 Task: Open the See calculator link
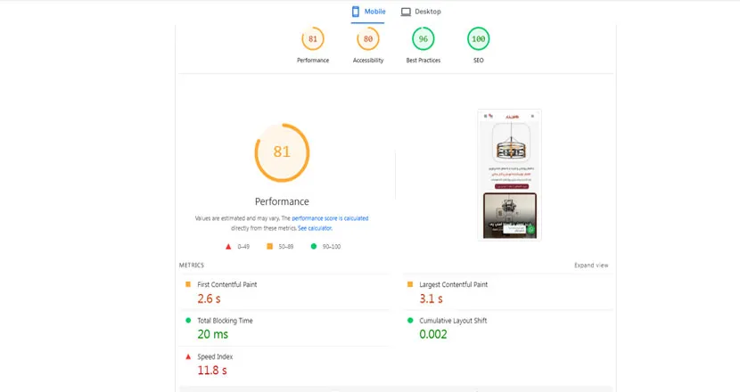(x=315, y=229)
